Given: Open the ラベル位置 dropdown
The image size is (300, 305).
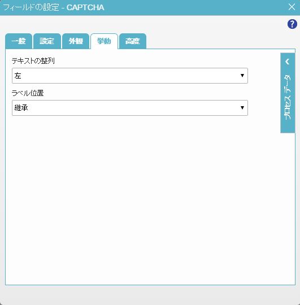Looking at the screenshot, I should (130, 108).
